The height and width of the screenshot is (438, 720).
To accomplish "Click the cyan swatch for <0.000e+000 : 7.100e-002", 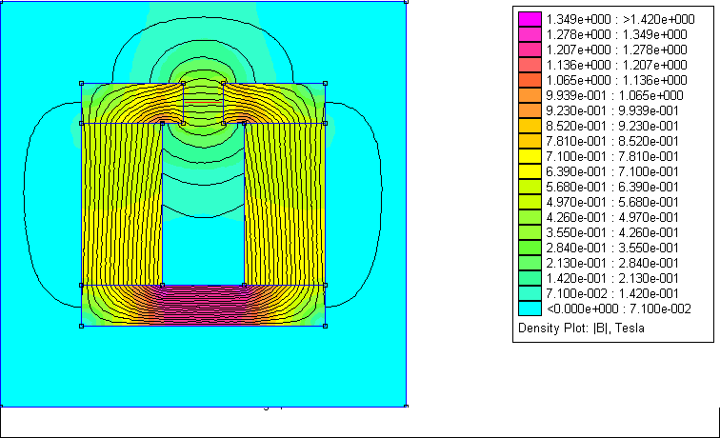I will tap(530, 309).
